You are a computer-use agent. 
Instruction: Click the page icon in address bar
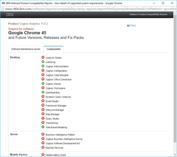[3, 9]
